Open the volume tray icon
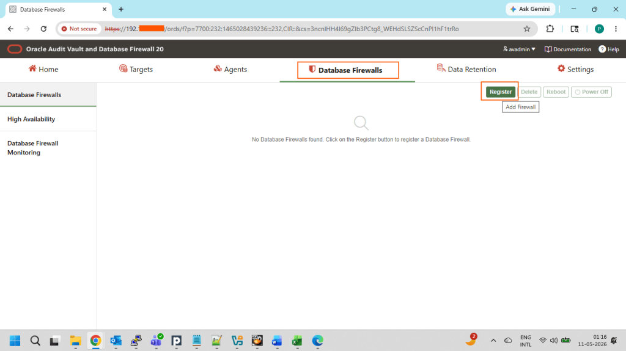This screenshot has width=626, height=351. [x=553, y=341]
